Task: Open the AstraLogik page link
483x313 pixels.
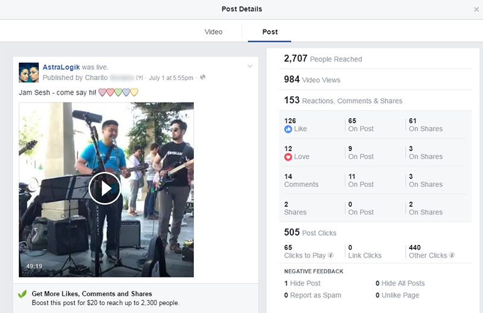Action: pos(61,67)
